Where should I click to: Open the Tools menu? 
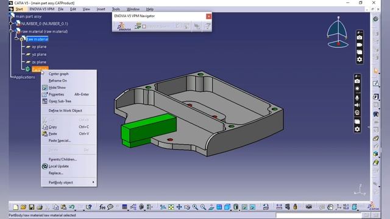116,9
